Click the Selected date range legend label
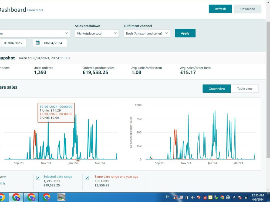This screenshot has height=202, width=270. coord(58,177)
